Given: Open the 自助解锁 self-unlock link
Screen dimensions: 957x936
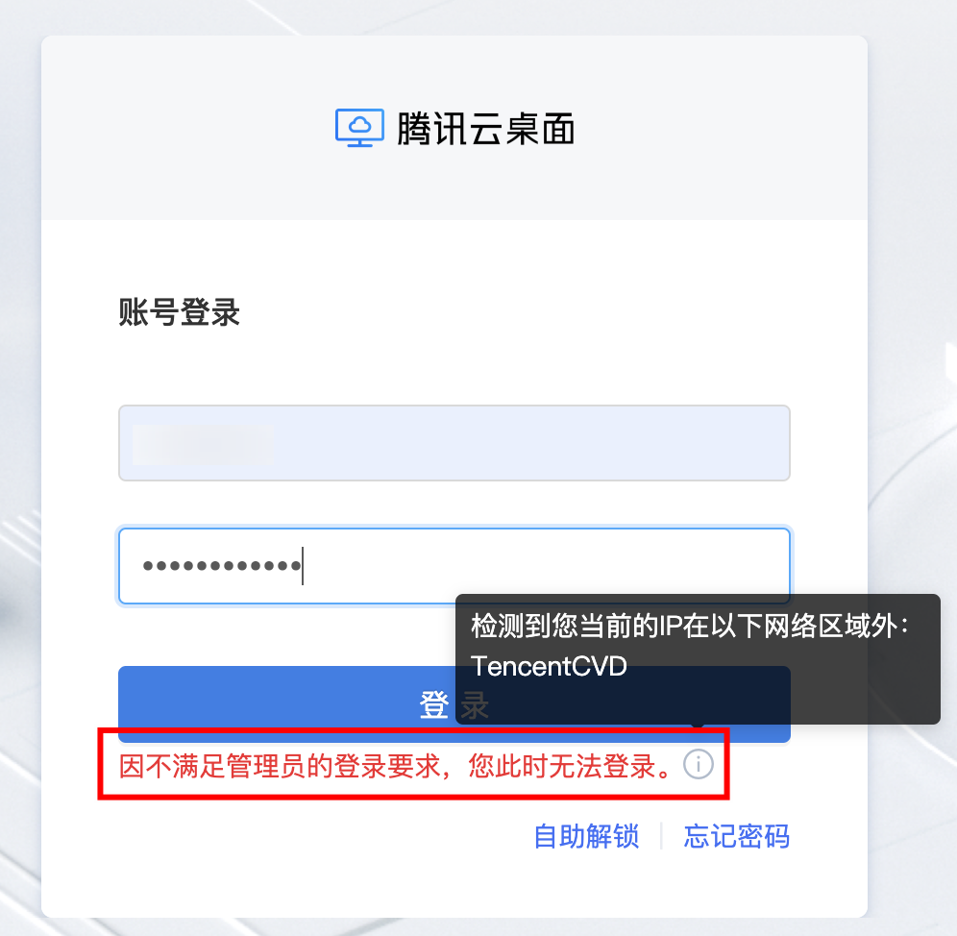Looking at the screenshot, I should [x=586, y=836].
